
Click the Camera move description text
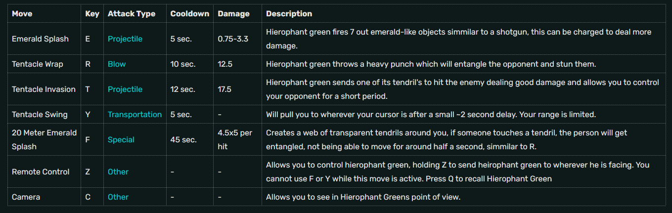click(x=363, y=197)
